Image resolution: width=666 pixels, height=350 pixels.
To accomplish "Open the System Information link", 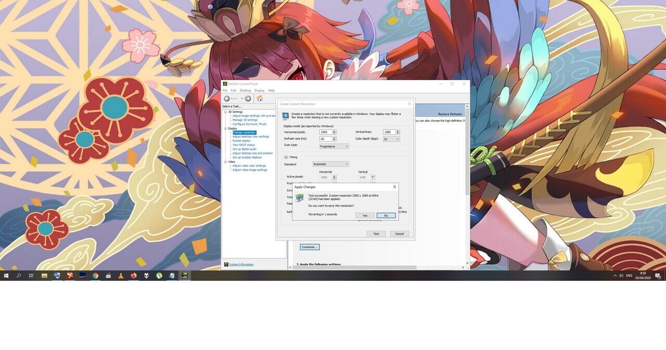I will (x=241, y=264).
